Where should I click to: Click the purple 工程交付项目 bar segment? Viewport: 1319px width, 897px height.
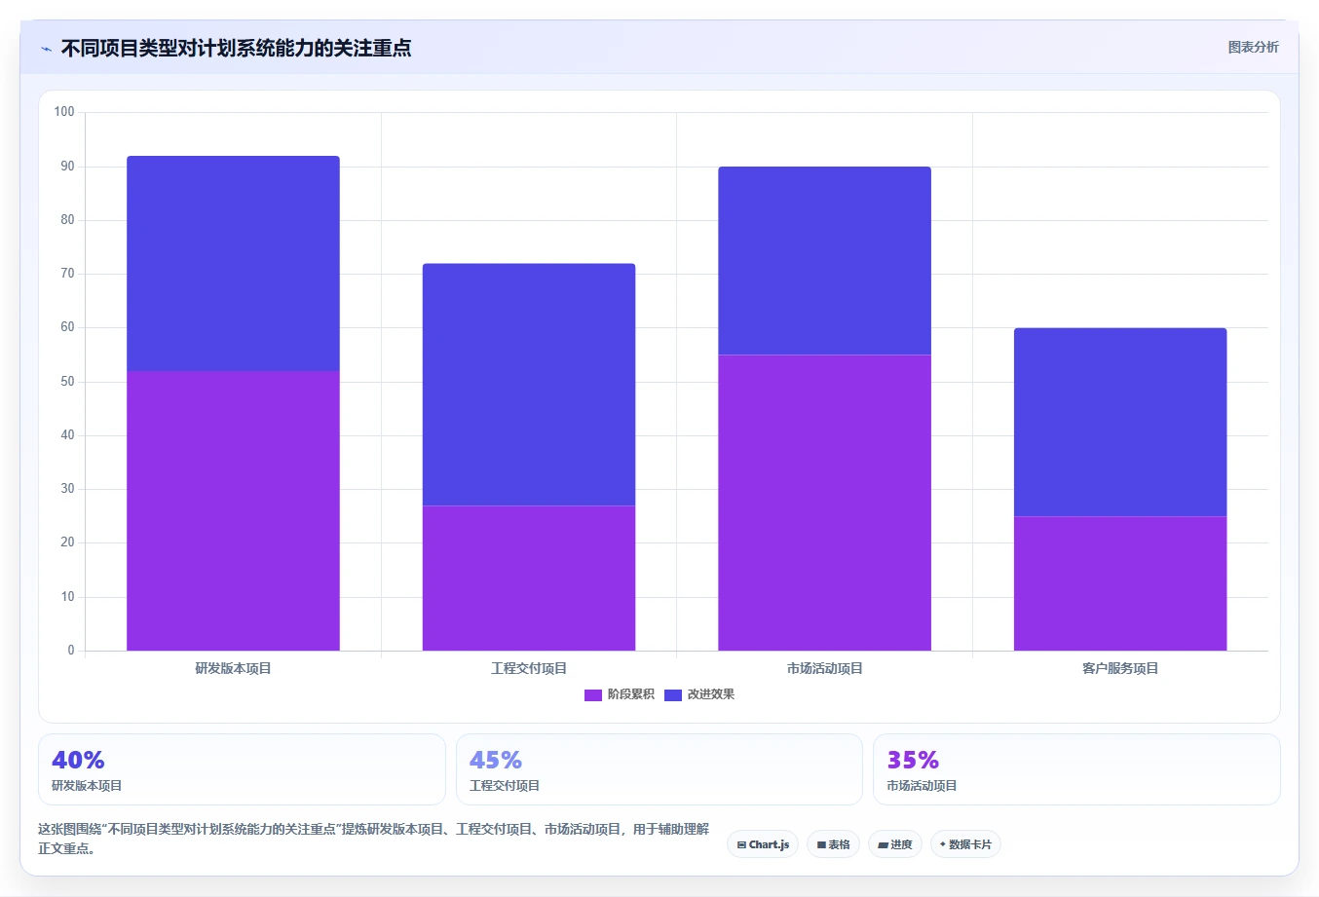[529, 578]
